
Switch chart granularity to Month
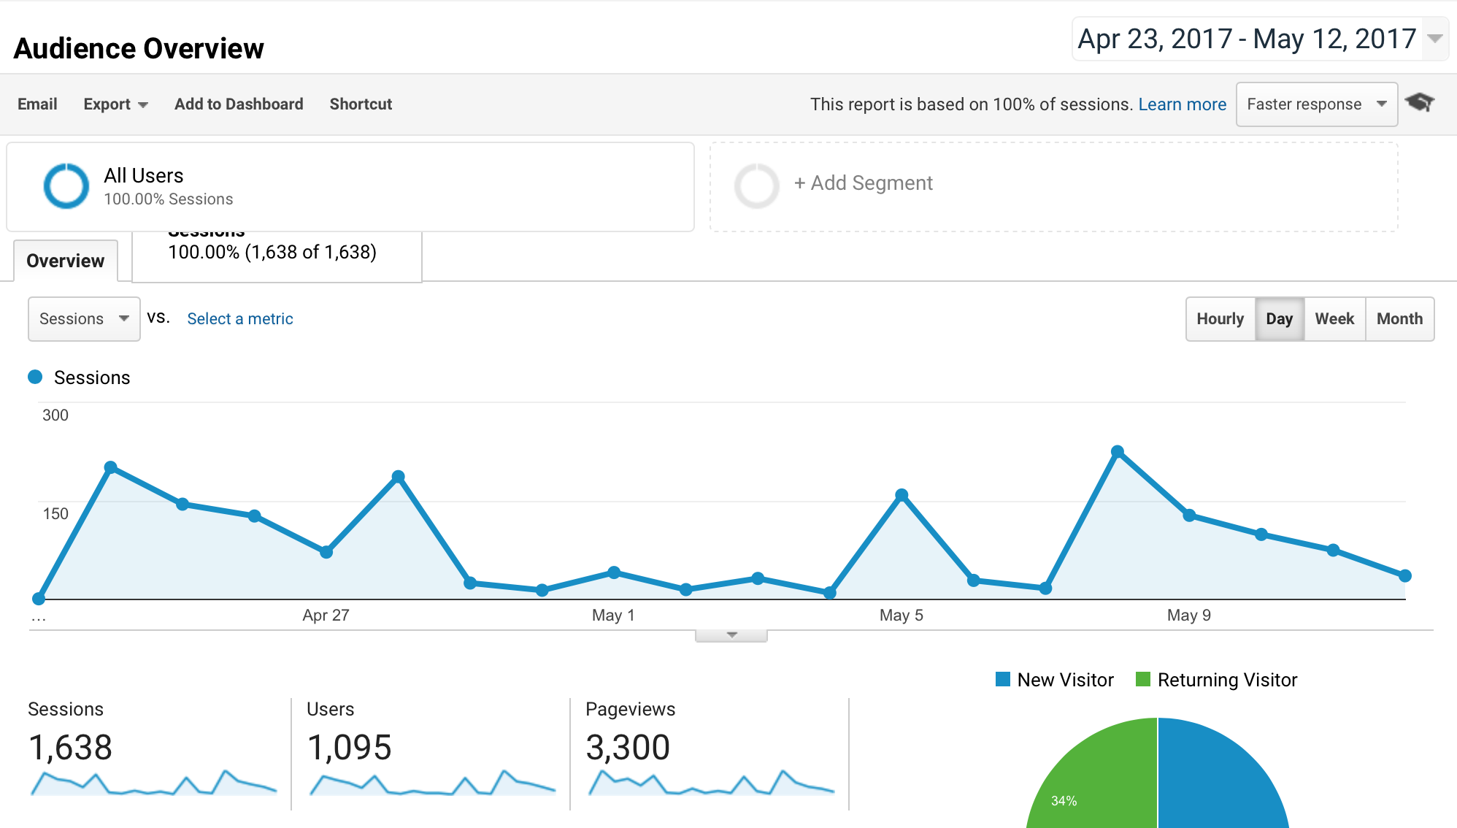(1399, 319)
